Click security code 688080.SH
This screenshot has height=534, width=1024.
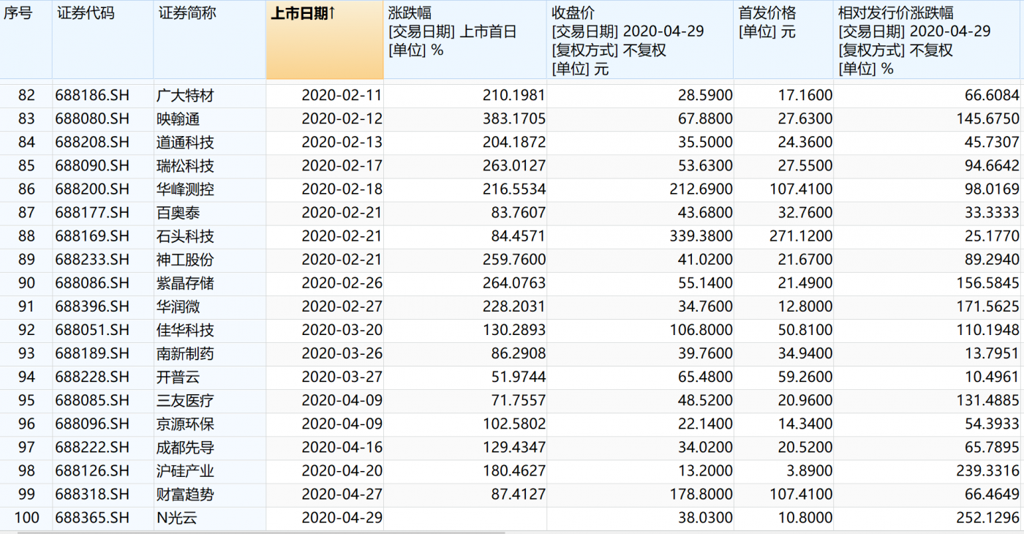click(x=92, y=119)
